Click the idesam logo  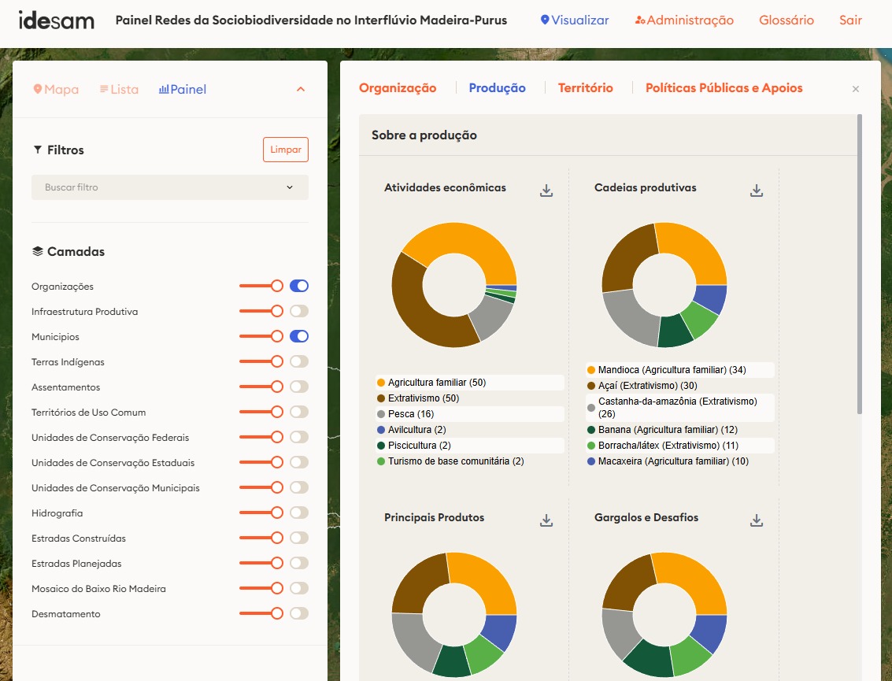(x=56, y=20)
